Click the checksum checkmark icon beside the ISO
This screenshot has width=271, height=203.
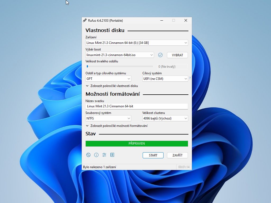tap(160, 55)
